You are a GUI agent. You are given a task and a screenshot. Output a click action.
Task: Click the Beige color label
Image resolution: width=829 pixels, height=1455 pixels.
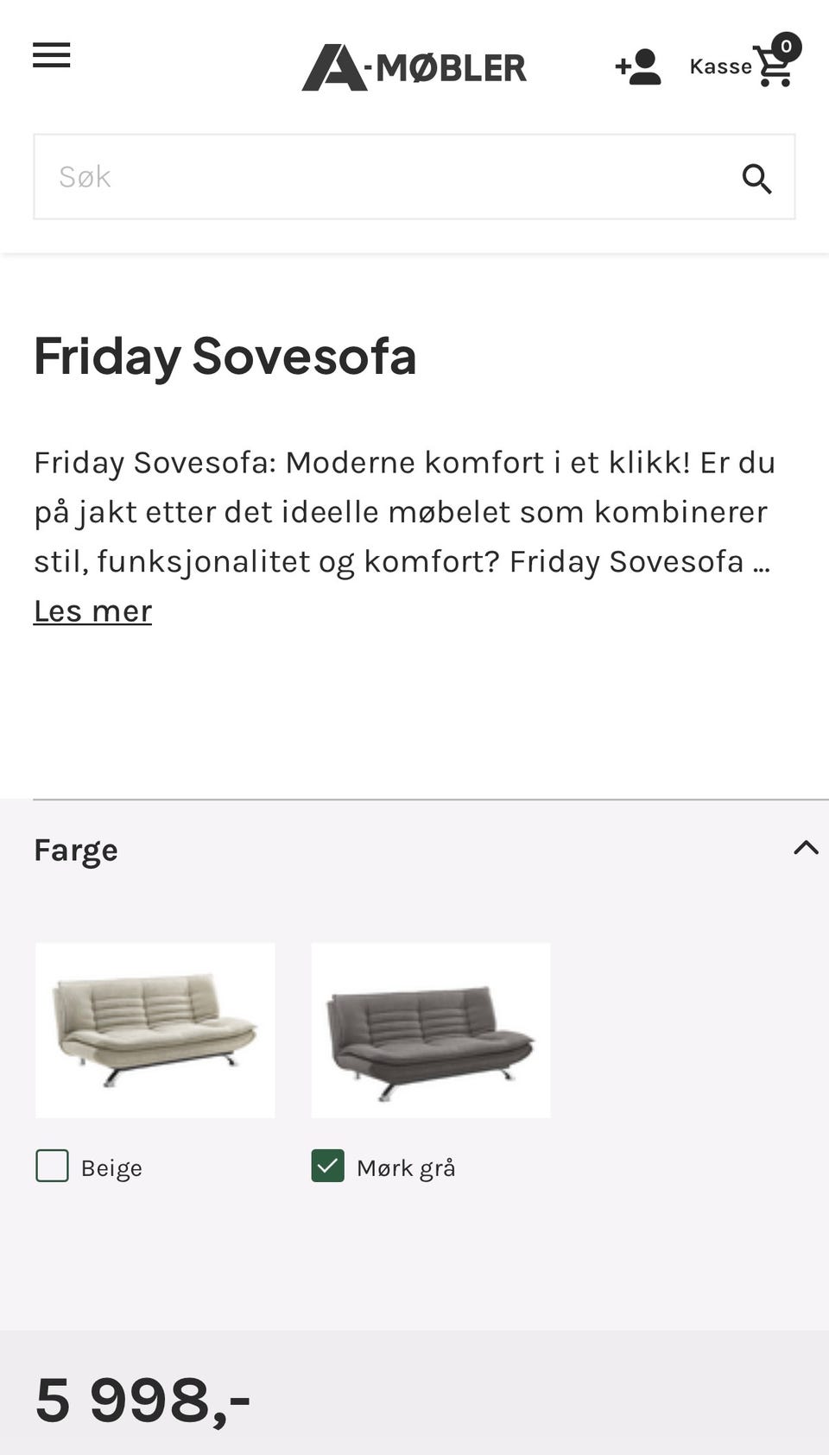pos(111,1167)
